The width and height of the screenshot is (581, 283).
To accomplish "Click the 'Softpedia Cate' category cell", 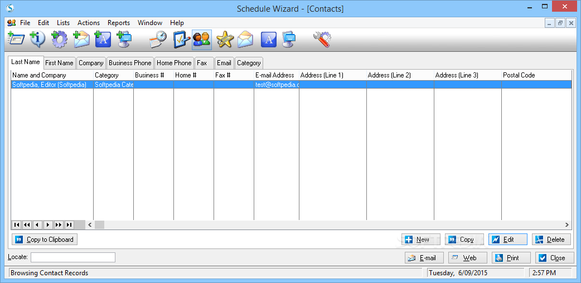I will (x=113, y=85).
